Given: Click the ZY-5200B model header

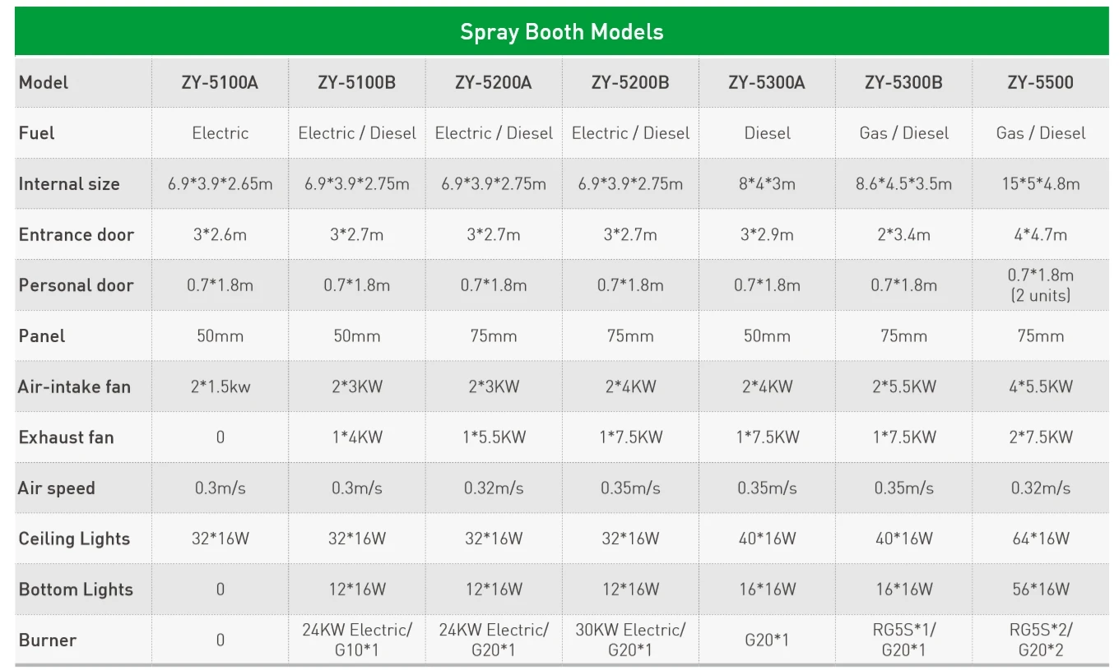Looking at the screenshot, I should (630, 82).
